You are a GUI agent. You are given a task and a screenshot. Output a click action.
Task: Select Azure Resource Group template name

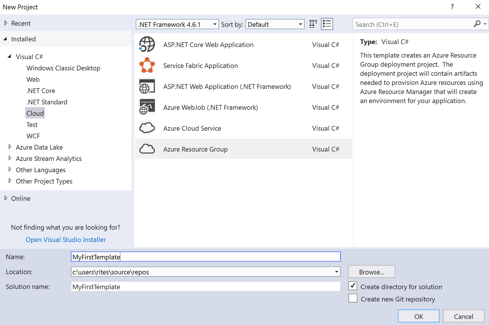[195, 149]
